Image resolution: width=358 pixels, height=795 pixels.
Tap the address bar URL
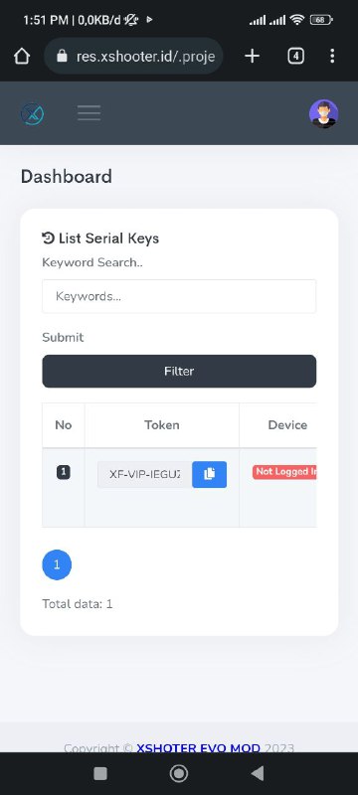tap(145, 56)
